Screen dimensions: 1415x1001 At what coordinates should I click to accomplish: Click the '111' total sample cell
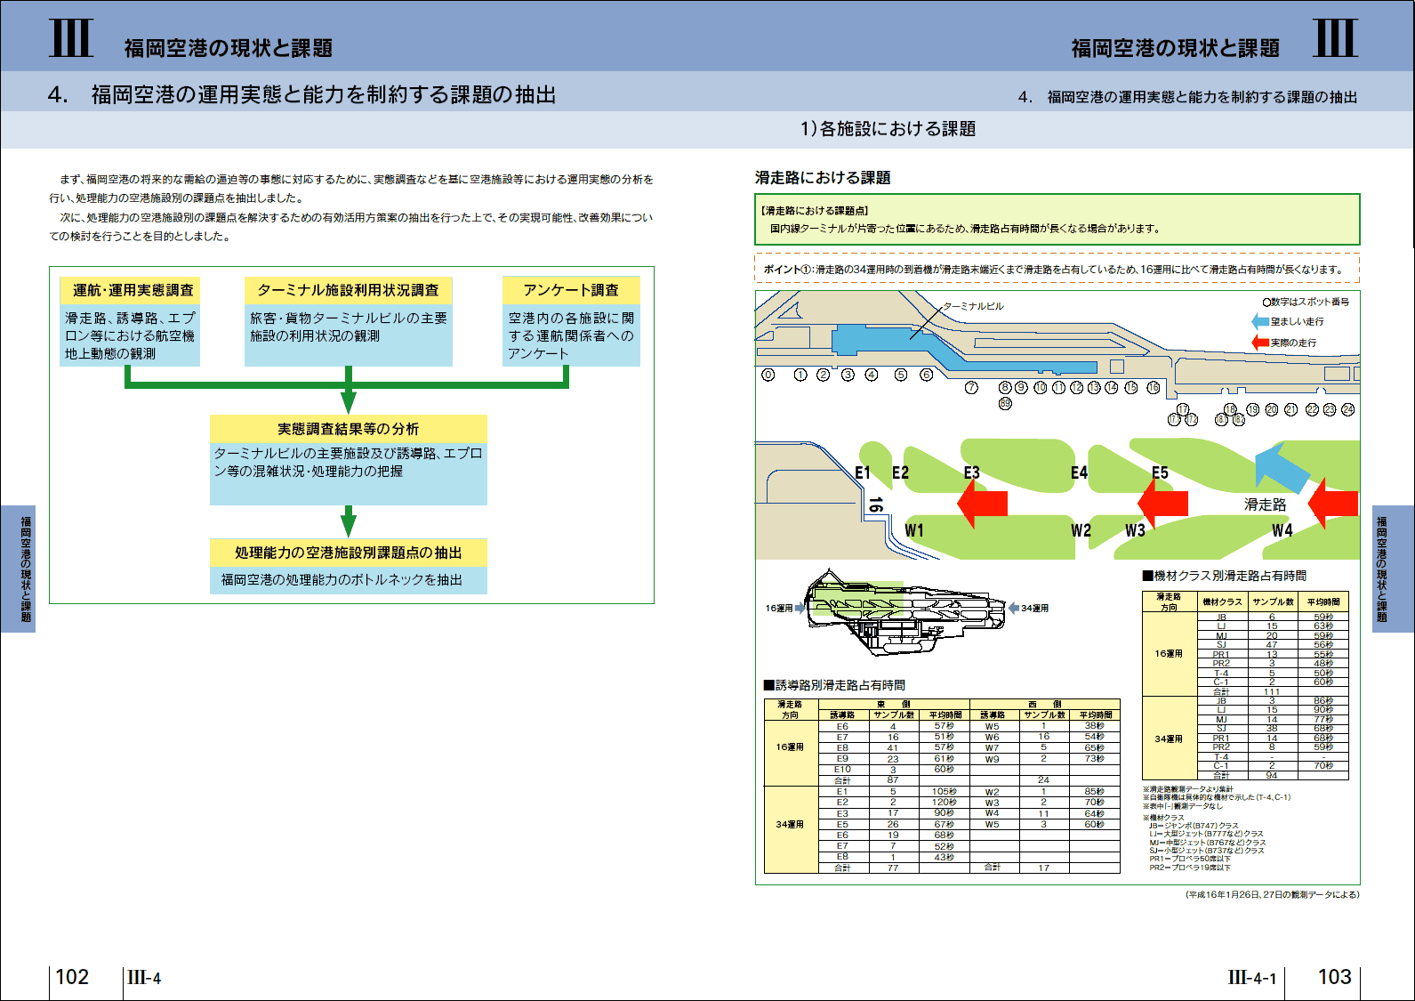(x=1272, y=691)
